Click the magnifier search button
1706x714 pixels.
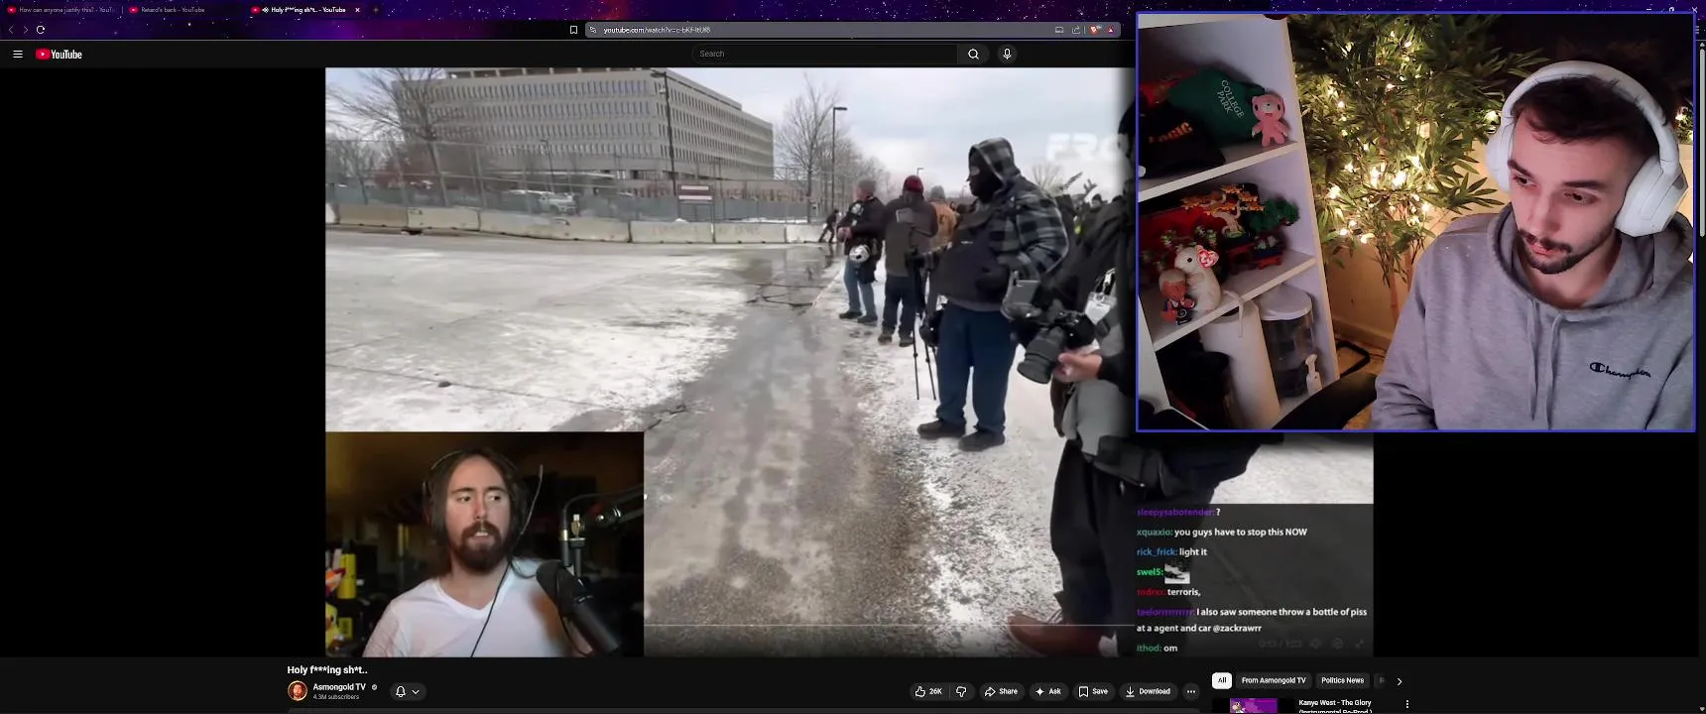click(x=973, y=54)
